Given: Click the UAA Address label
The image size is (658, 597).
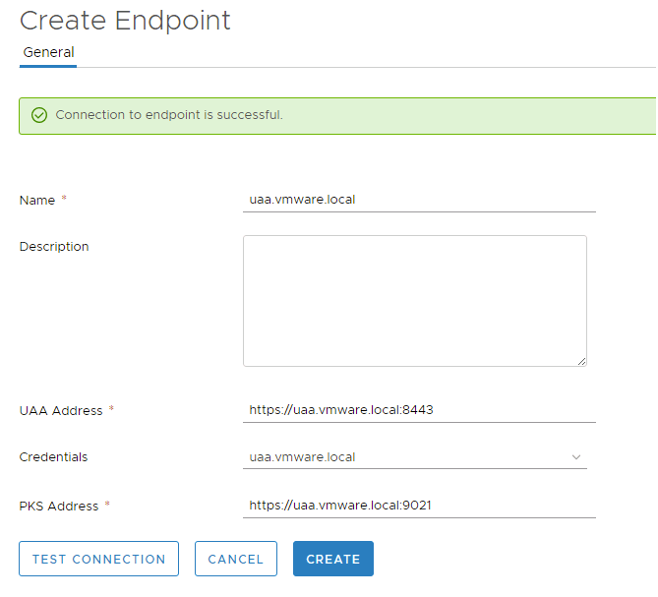Looking at the screenshot, I should point(61,410).
